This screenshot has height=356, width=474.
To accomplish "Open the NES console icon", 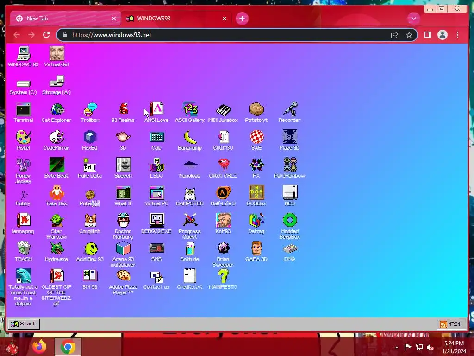I will [290, 196].
